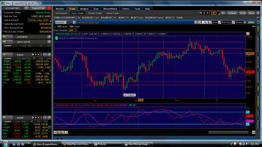Click the green info icon on chart
The height and width of the screenshot is (147, 262).
click(x=57, y=38)
